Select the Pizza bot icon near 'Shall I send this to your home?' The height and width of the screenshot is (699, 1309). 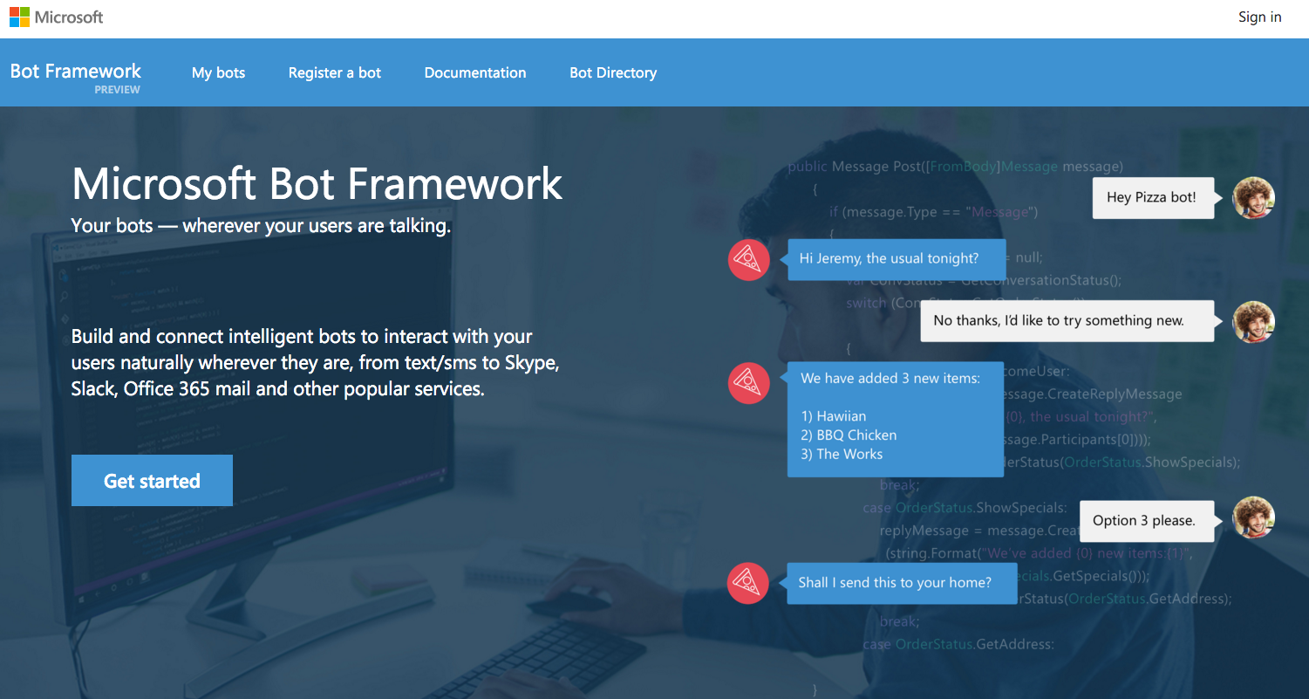click(748, 583)
